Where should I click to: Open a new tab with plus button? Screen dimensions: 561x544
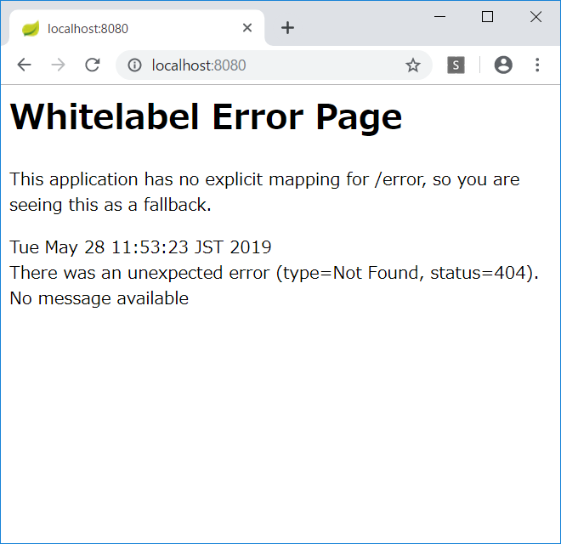coord(287,28)
